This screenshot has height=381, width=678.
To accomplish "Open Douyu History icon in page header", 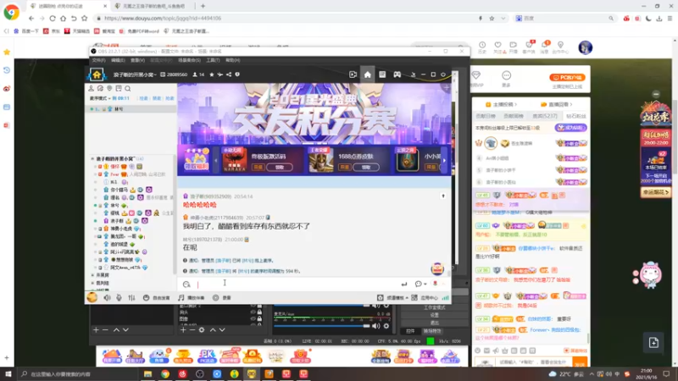I will 482,47.
